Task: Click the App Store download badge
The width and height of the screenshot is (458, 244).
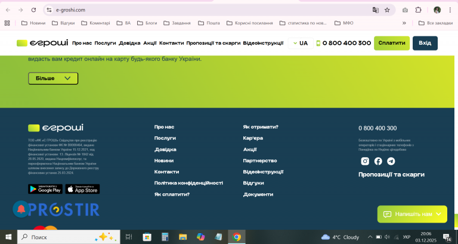Action: (x=82, y=189)
